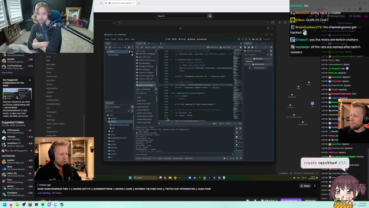Create new resource icon in Inspector
The height and width of the screenshot is (208, 369).
click(x=245, y=47)
